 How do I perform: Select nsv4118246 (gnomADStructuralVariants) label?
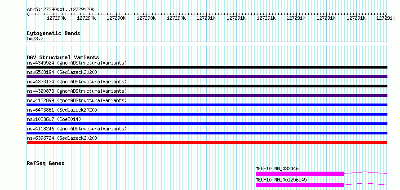click(77, 129)
